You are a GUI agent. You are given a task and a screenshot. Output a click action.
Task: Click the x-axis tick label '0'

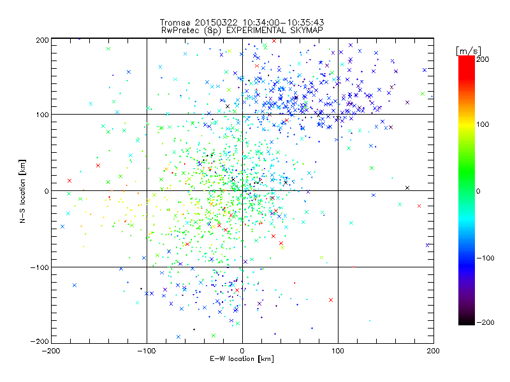point(242,351)
